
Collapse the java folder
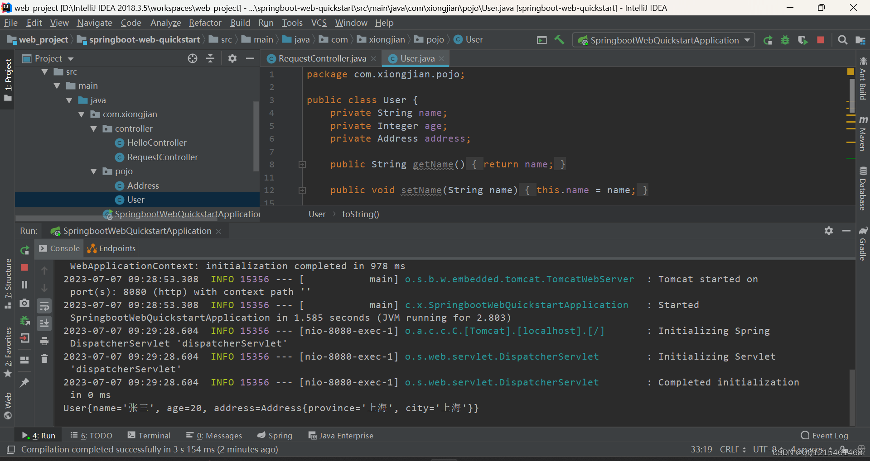(x=69, y=100)
